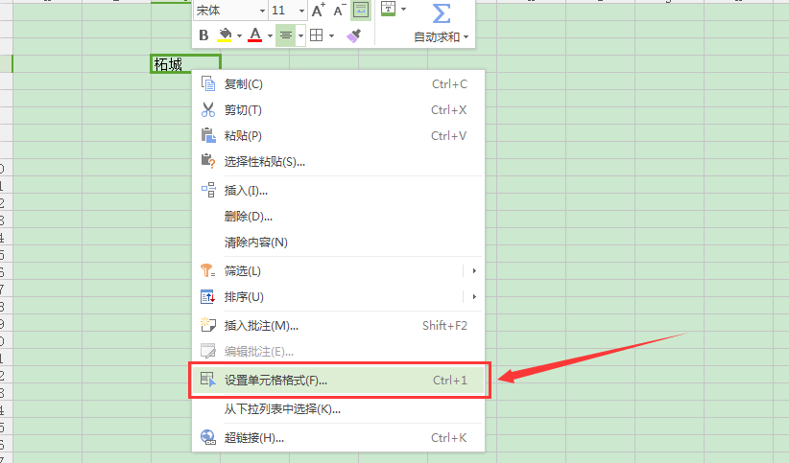Click the clipboard icon beside 粘贴
789x463 pixels.
208,136
